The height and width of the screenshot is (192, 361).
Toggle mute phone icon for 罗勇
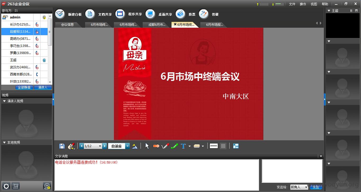[37, 53]
